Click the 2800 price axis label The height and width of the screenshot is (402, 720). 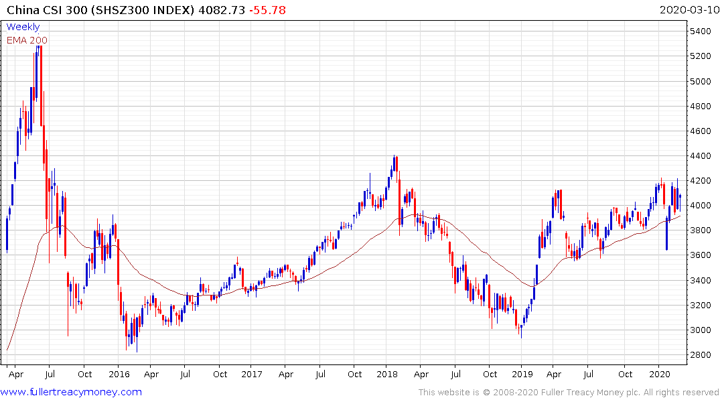(x=701, y=354)
